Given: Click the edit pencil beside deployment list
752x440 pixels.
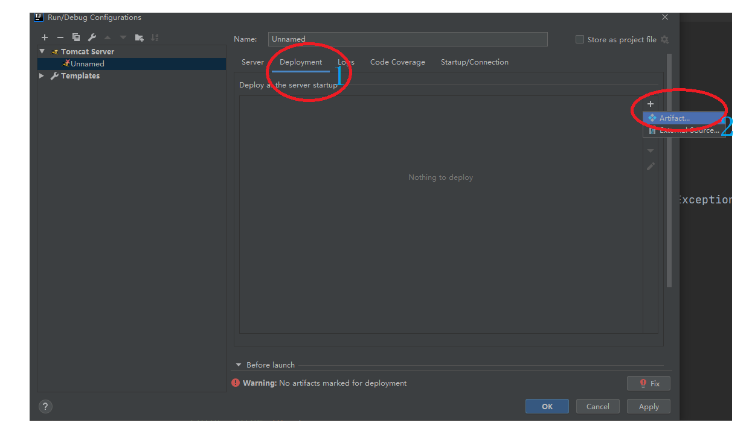Looking at the screenshot, I should pyautogui.click(x=651, y=167).
